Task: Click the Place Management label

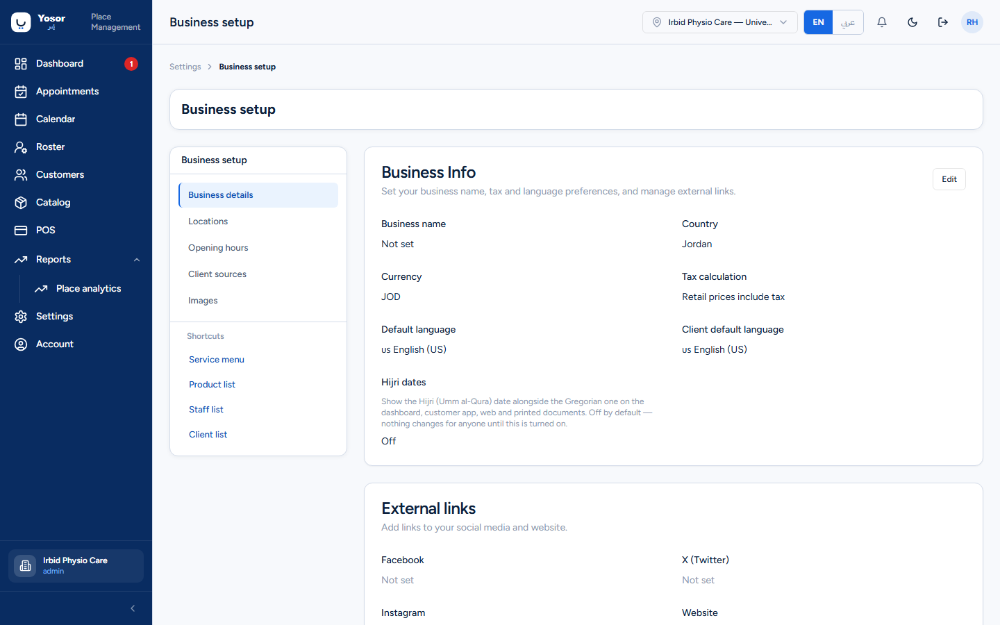Action: pos(115,22)
